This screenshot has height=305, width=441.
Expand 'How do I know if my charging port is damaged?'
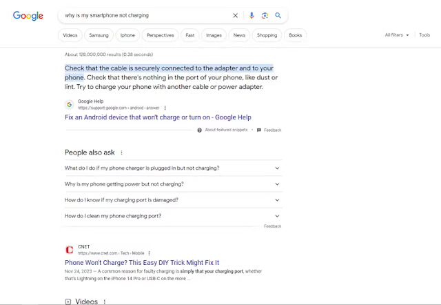click(x=173, y=200)
